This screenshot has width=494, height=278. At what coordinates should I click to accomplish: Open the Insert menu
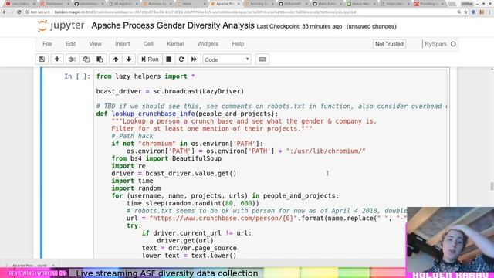coord(122,44)
